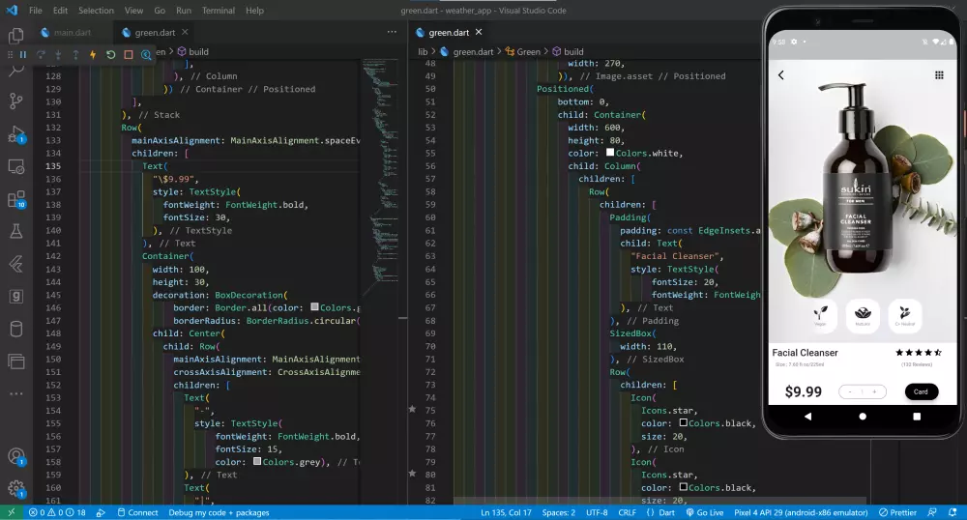Open the Accounts icon in activity bar

coord(15,456)
